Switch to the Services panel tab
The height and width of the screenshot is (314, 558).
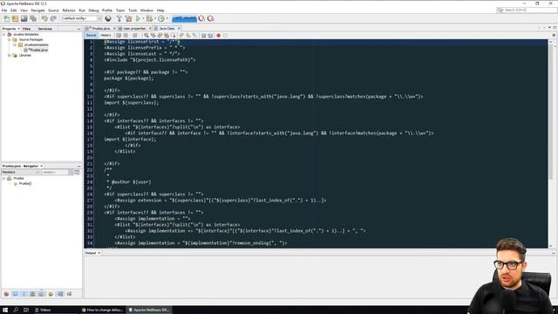pyautogui.click(x=44, y=29)
